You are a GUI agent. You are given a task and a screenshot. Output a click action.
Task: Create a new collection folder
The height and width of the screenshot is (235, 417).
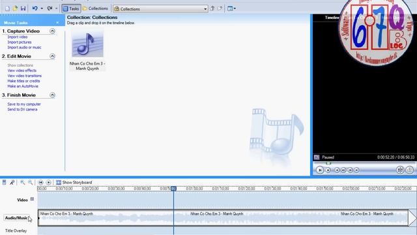220,8
